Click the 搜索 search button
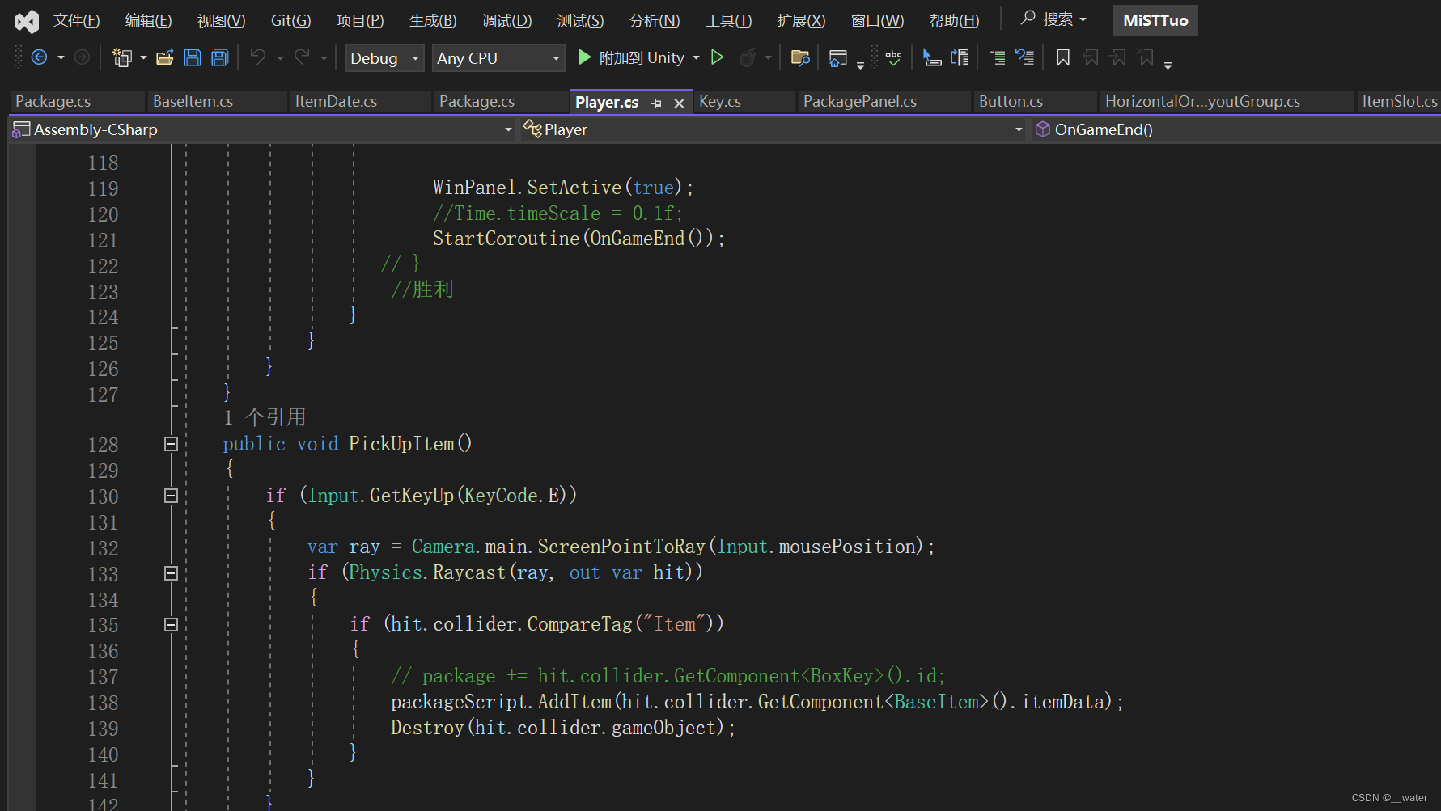 1053,19
